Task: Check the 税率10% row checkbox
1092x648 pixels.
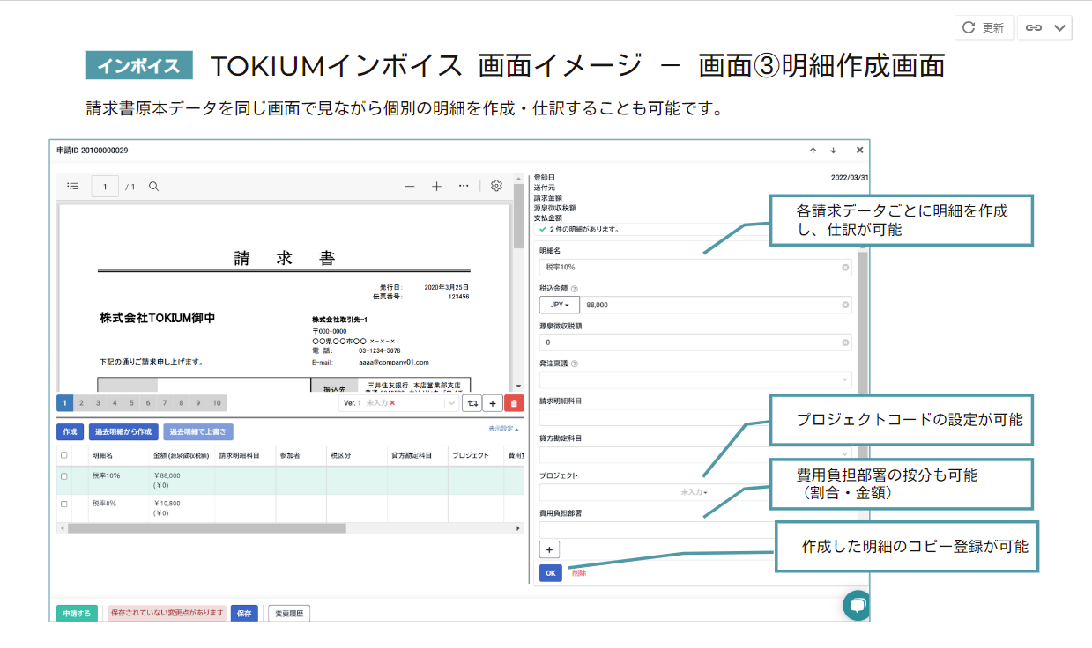Action: [x=63, y=476]
